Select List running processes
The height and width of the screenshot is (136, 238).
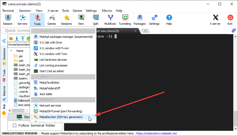coord(63,65)
